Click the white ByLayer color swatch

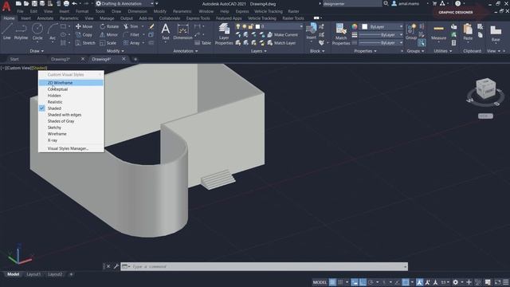tap(365, 26)
